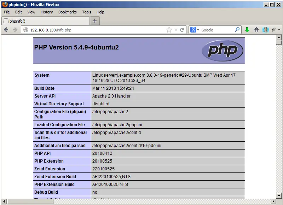Click the horizontal scrollbar thumb
The width and height of the screenshot is (283, 205).
[x=30, y=201]
